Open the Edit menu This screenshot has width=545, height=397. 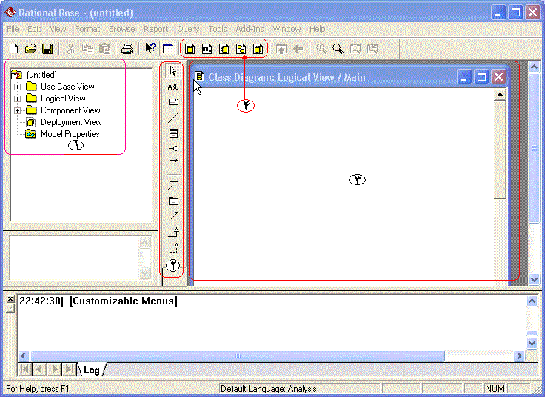pos(34,29)
